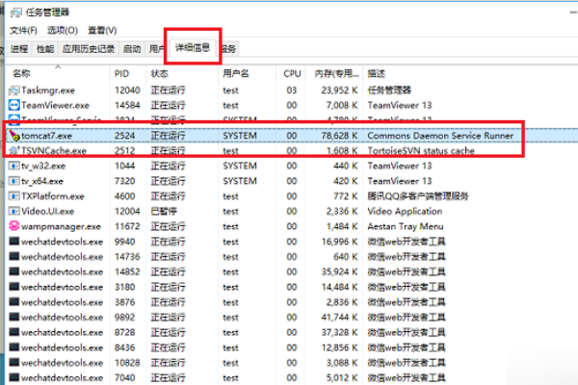Sort by the 描述 column header

click(376, 74)
